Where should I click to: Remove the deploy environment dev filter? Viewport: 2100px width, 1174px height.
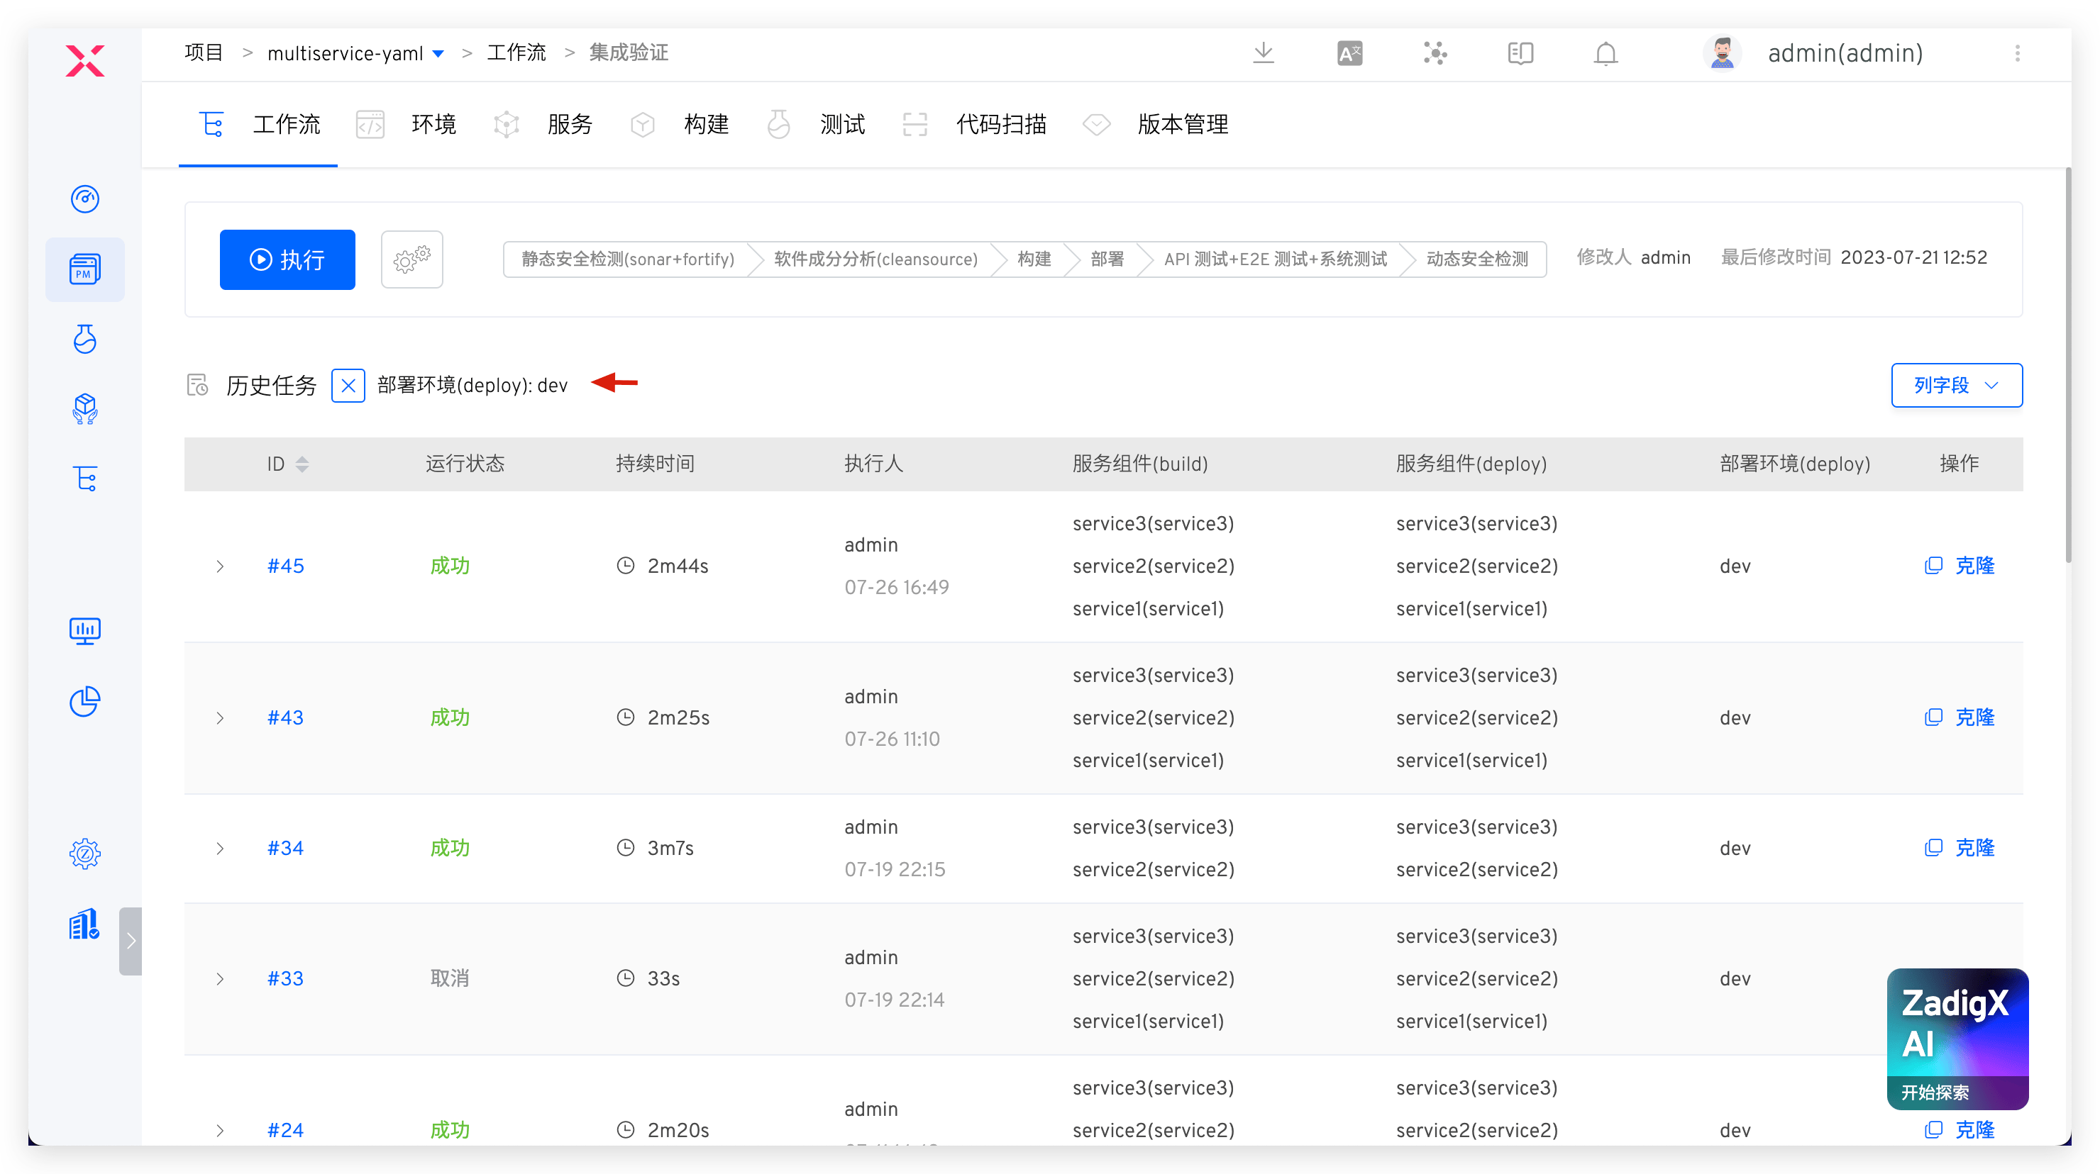click(x=348, y=386)
